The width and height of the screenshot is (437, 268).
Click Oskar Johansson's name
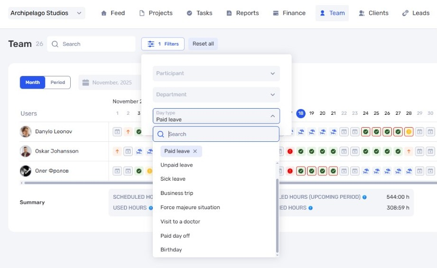[57, 151]
